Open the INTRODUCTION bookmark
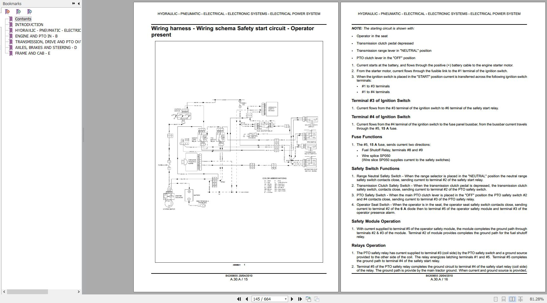The height and width of the screenshot is (303, 547). [x=29, y=24]
